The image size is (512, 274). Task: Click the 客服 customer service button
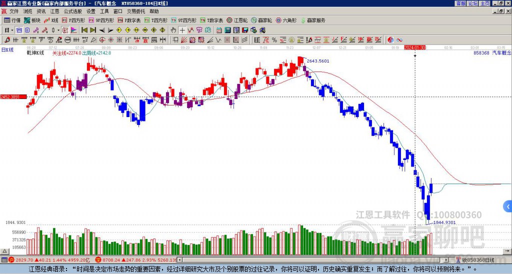(x=461, y=3)
